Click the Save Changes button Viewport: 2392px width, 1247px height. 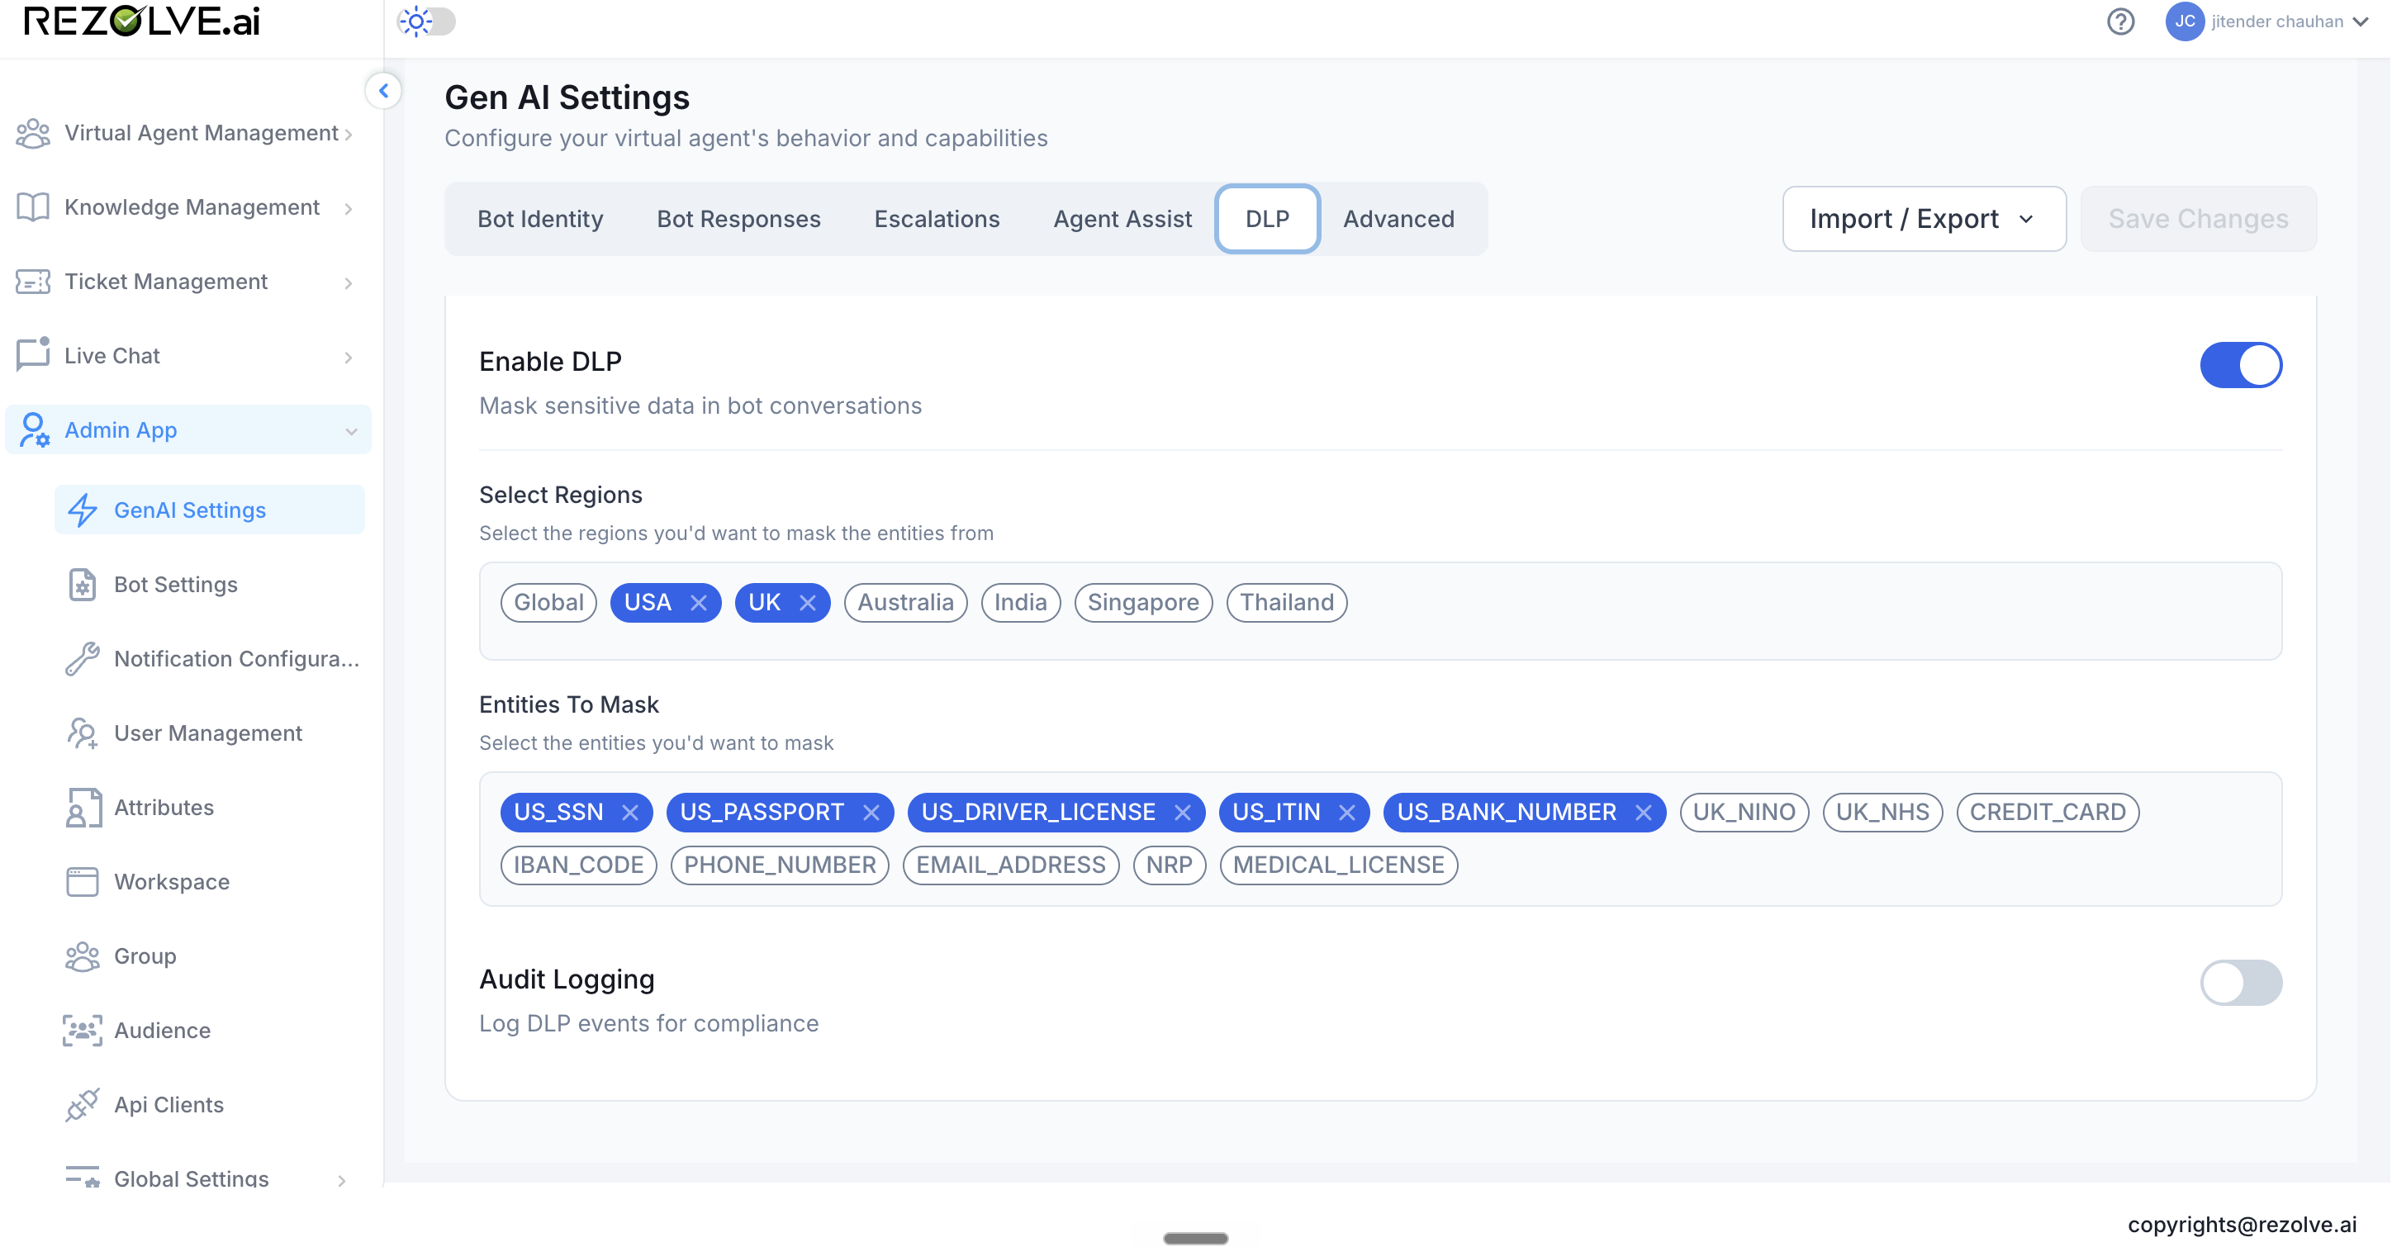(x=2198, y=219)
